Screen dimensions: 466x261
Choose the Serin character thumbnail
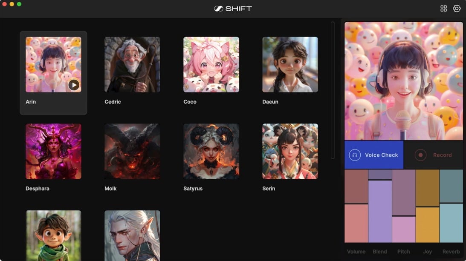click(290, 152)
